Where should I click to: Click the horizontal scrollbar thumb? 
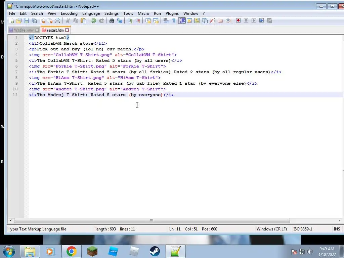(x=152, y=220)
